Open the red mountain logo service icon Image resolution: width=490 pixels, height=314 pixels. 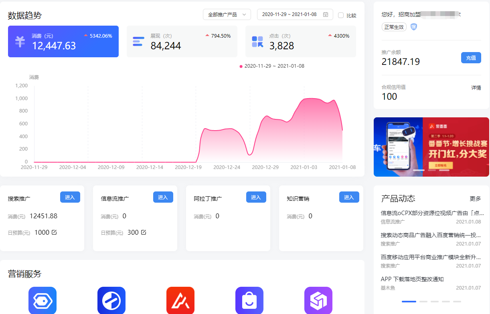point(180,300)
